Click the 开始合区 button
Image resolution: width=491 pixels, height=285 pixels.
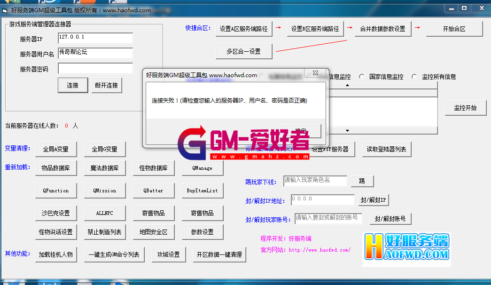tap(454, 29)
